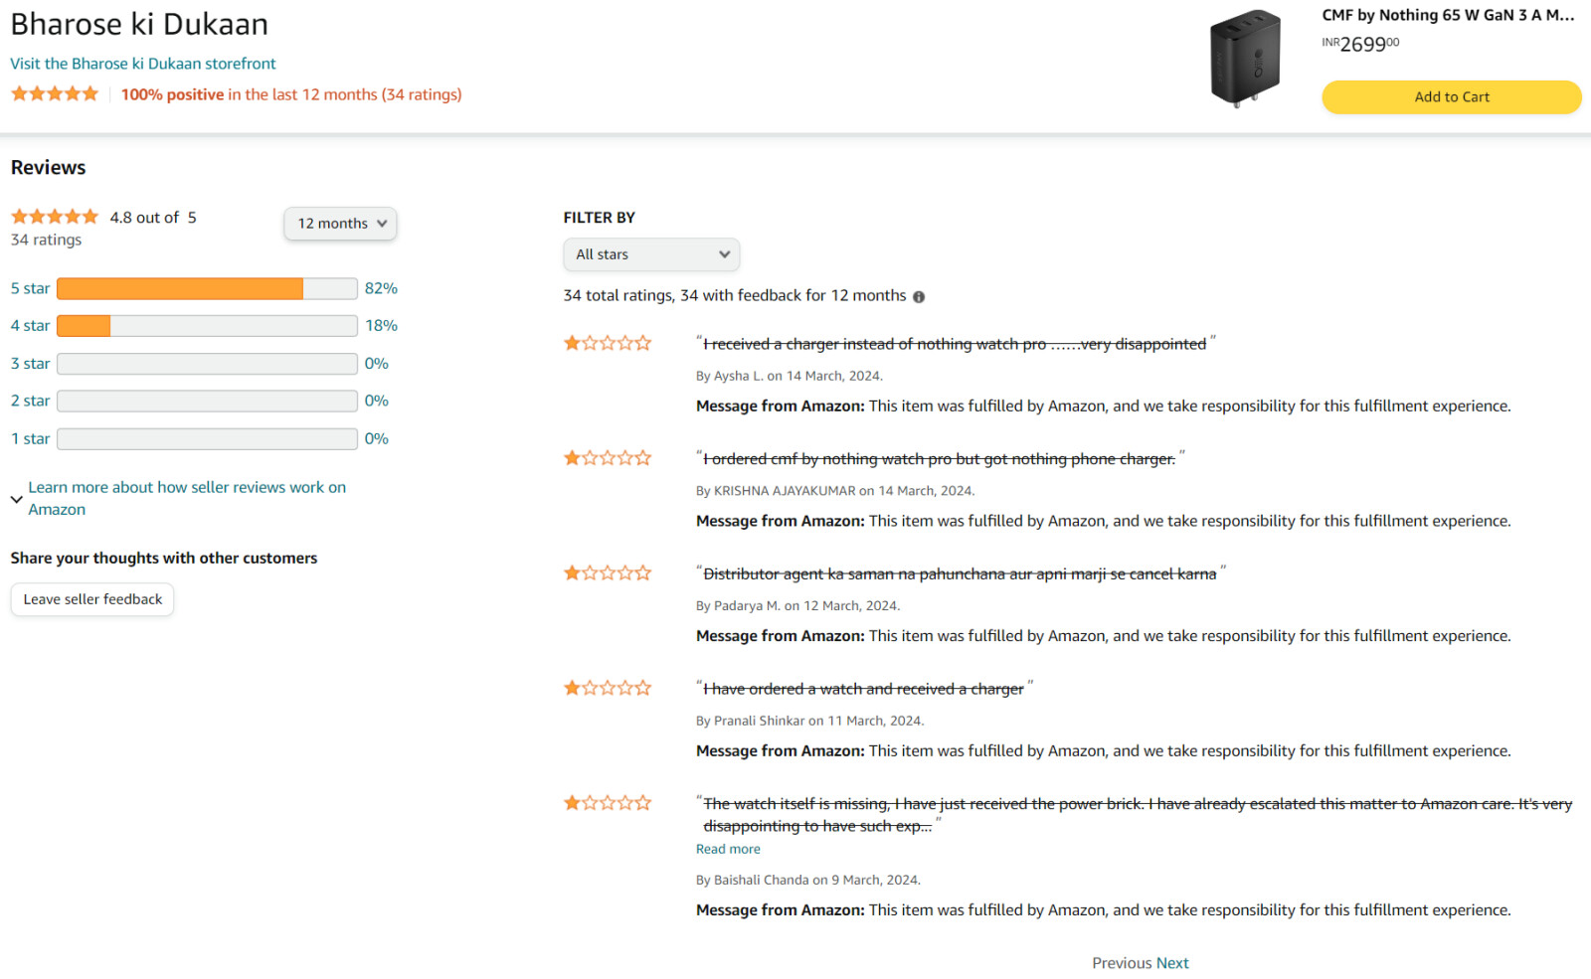Click Read more on Baishali's review
The width and height of the screenshot is (1591, 979).
(728, 849)
